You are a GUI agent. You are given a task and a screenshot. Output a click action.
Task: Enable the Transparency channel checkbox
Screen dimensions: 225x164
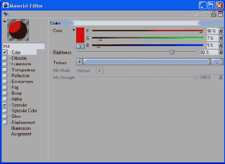pos(5,70)
